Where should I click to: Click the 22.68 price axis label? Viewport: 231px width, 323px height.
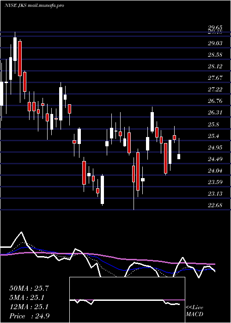(215, 205)
